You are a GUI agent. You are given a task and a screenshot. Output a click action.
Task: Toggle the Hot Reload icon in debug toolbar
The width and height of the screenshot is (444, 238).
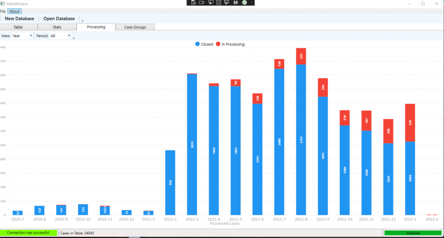[x=236, y=3]
